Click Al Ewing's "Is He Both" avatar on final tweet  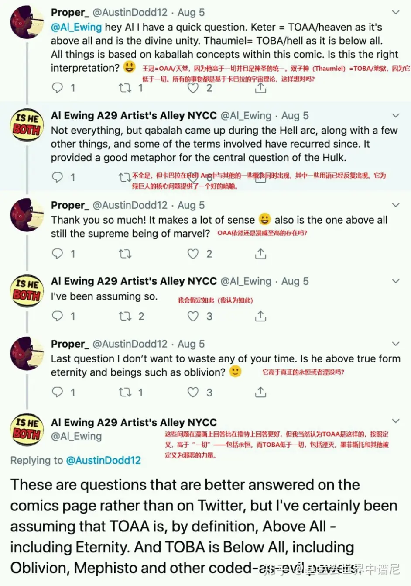pyautogui.click(x=27, y=429)
